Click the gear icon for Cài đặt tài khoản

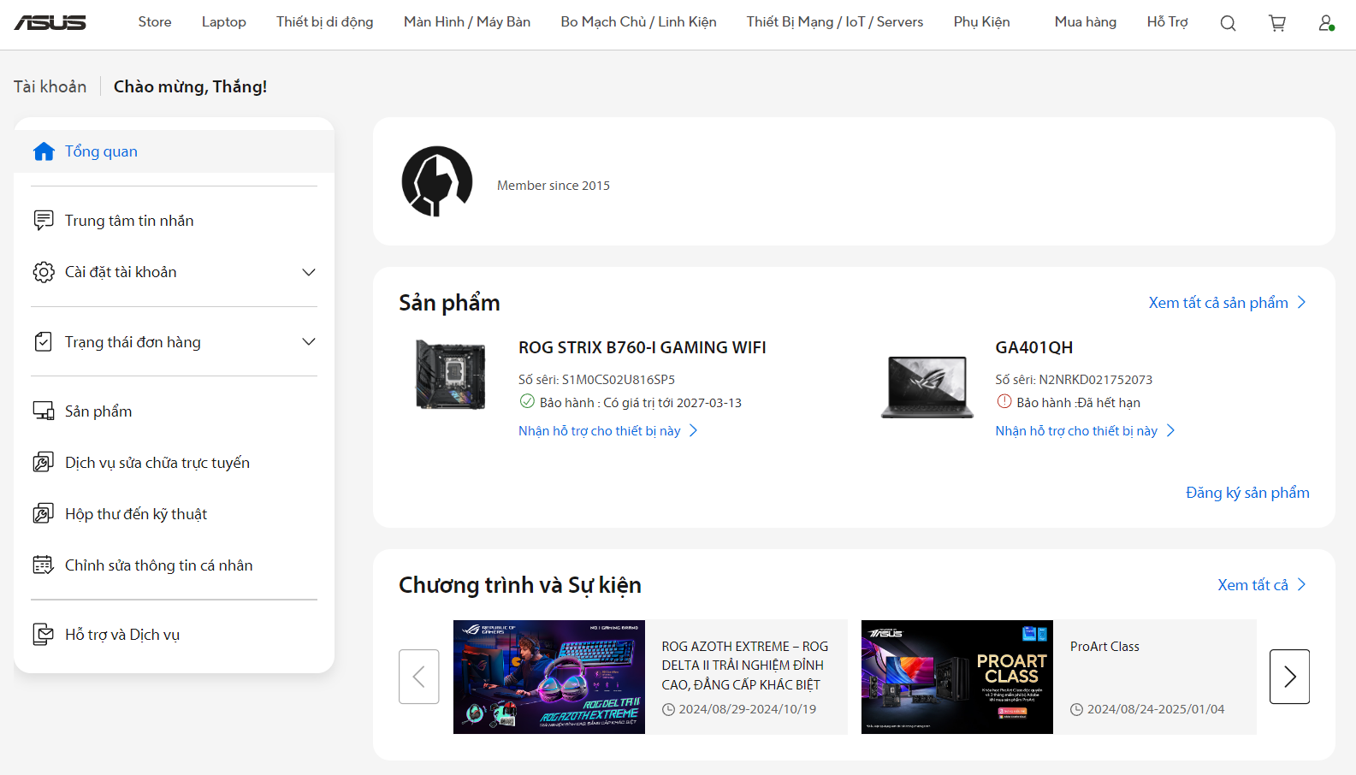click(x=44, y=272)
